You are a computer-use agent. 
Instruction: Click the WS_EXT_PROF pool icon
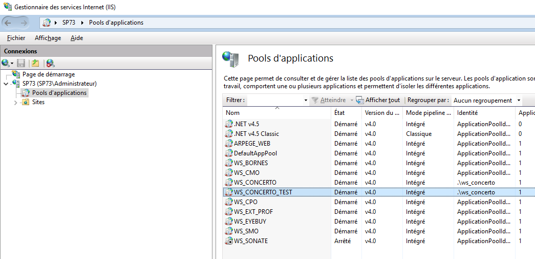(229, 212)
